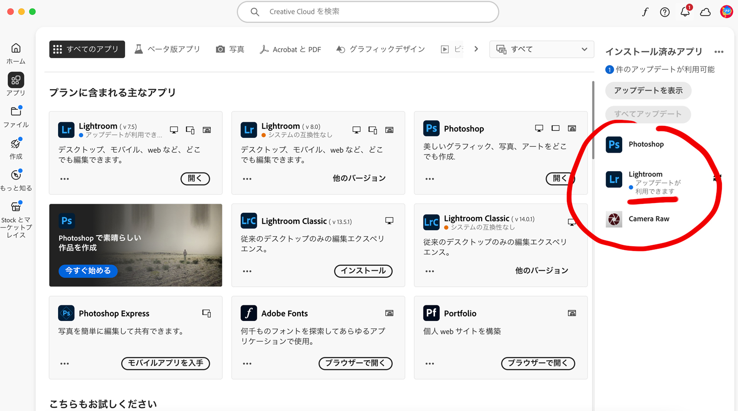Click the fonts icon in top bar
This screenshot has height=411, width=738.
pyautogui.click(x=645, y=12)
